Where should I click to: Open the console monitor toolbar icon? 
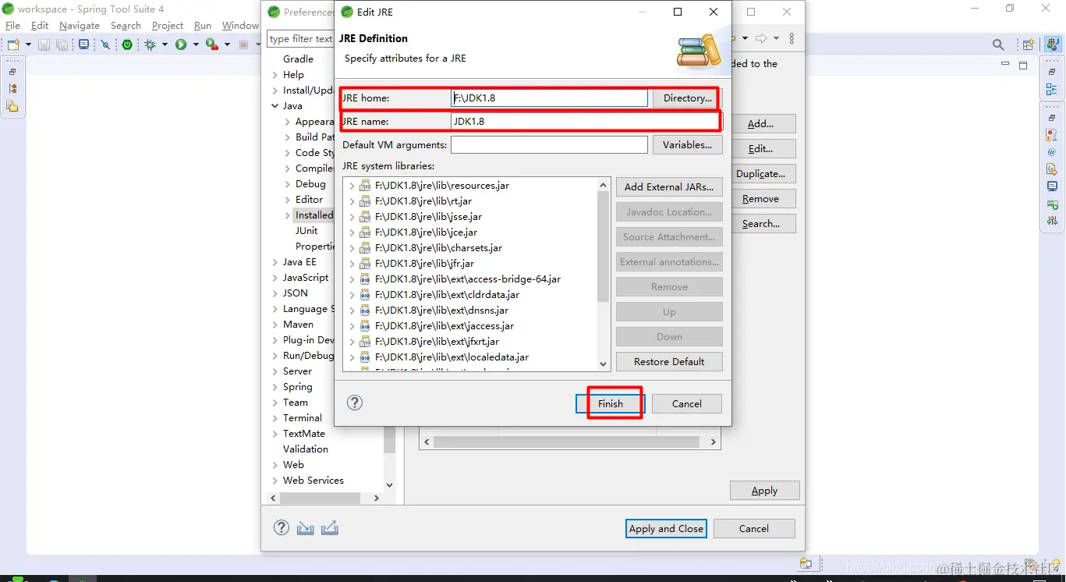coord(84,44)
